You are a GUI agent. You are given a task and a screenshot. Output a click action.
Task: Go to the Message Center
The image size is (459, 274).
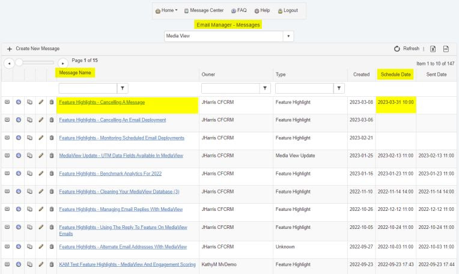tap(204, 11)
